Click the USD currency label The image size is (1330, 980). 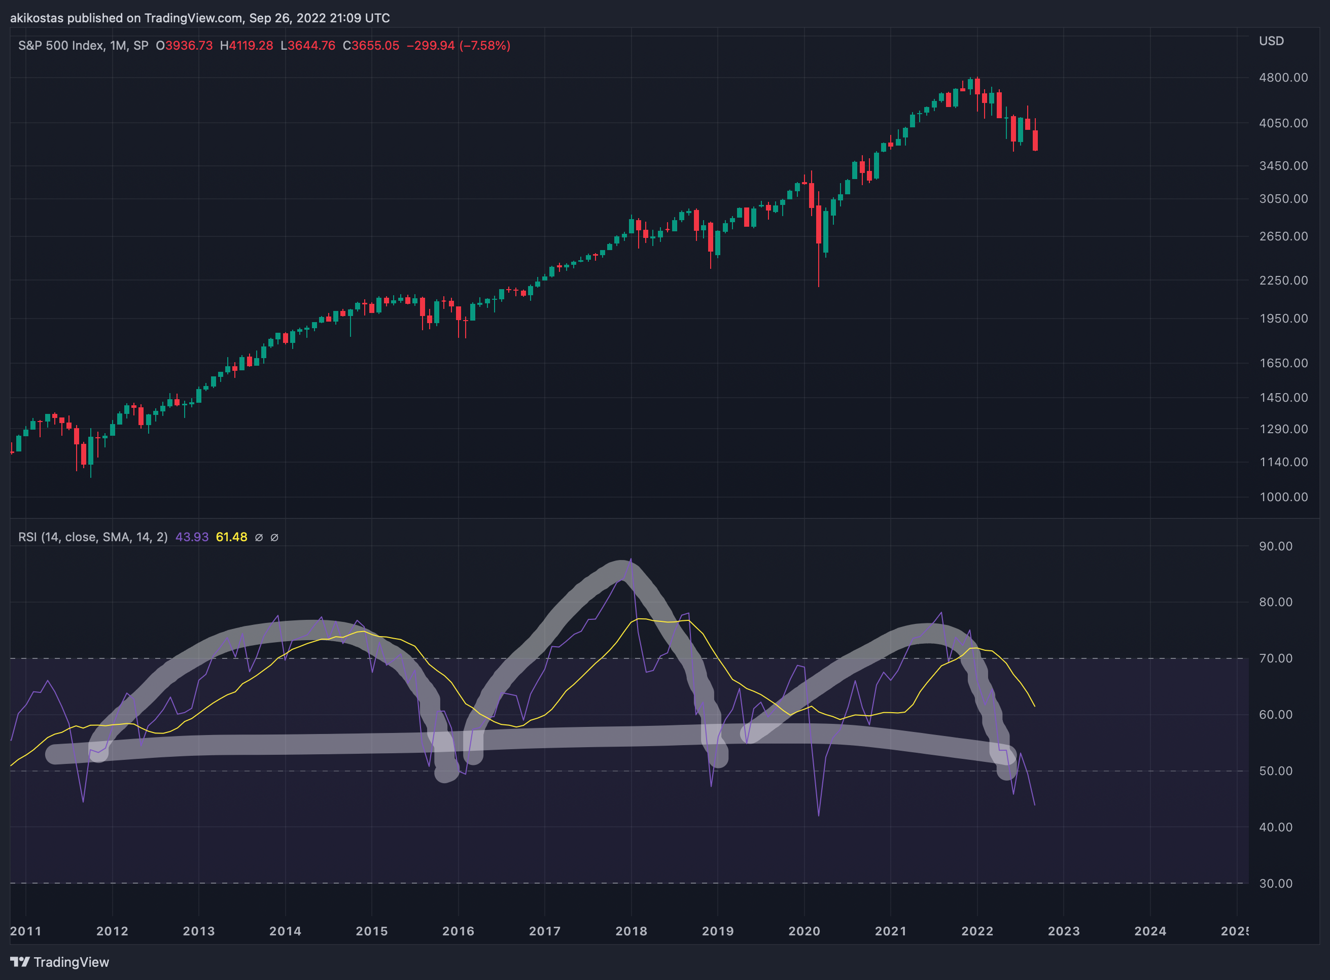click(1271, 41)
